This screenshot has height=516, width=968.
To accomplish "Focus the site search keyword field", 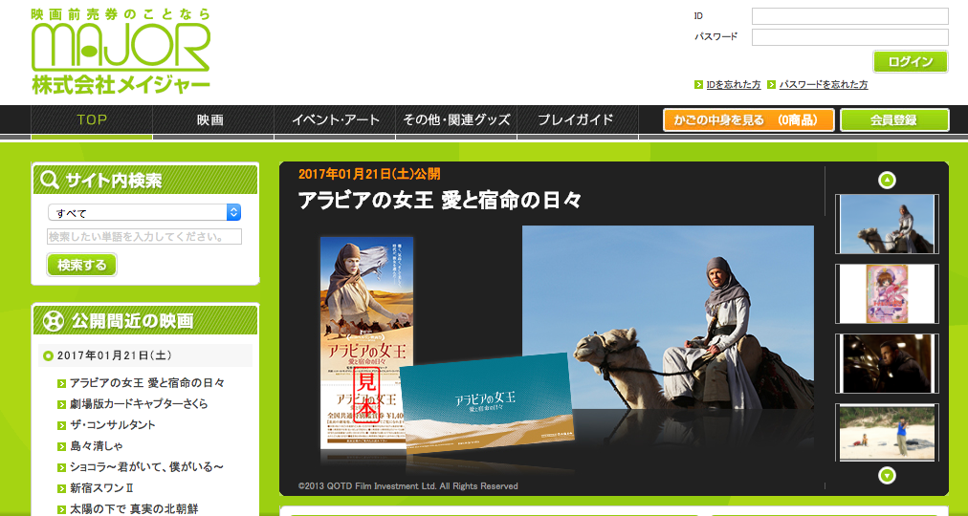I will (144, 237).
